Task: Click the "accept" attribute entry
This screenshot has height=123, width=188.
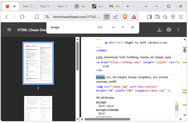Action: [101, 102]
